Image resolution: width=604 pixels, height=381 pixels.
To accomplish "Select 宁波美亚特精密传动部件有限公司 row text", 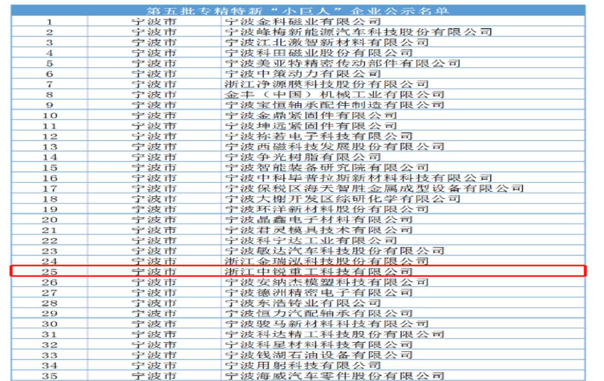I will 343,63.
